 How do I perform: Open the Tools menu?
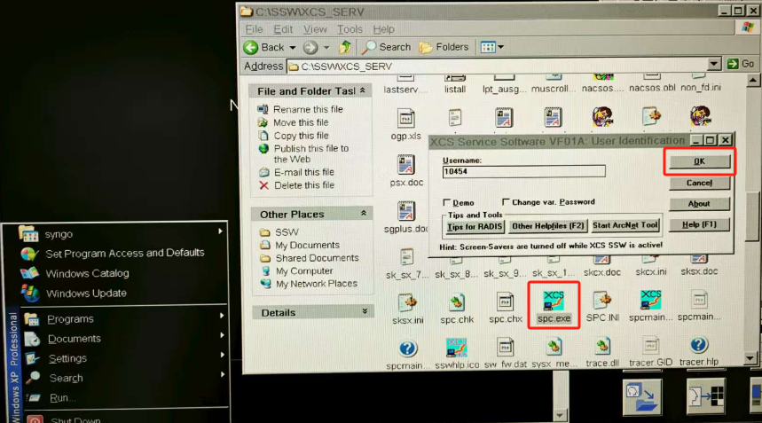(350, 29)
